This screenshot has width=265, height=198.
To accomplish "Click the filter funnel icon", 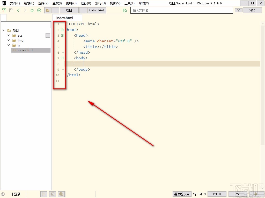I will [x=239, y=10].
